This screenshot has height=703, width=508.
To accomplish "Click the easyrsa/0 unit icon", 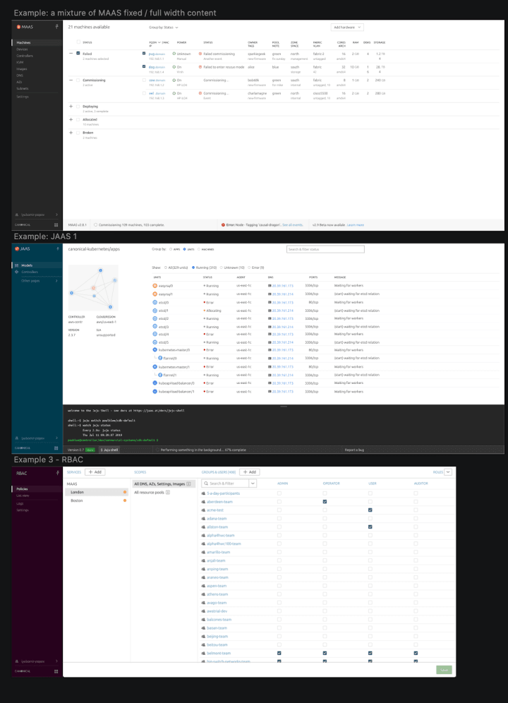I will click(x=155, y=286).
